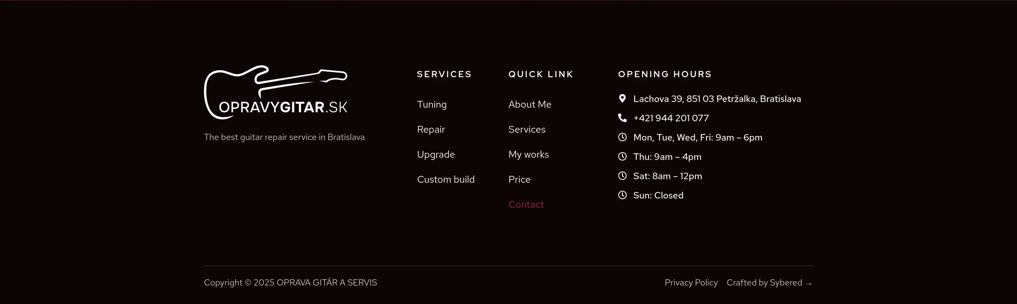Click clock icon beside Saturday hours
This screenshot has height=304, width=1017.
coord(622,176)
